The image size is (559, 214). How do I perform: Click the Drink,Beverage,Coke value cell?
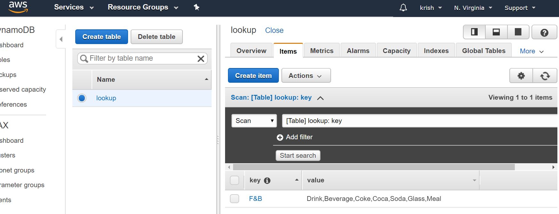[374, 199]
